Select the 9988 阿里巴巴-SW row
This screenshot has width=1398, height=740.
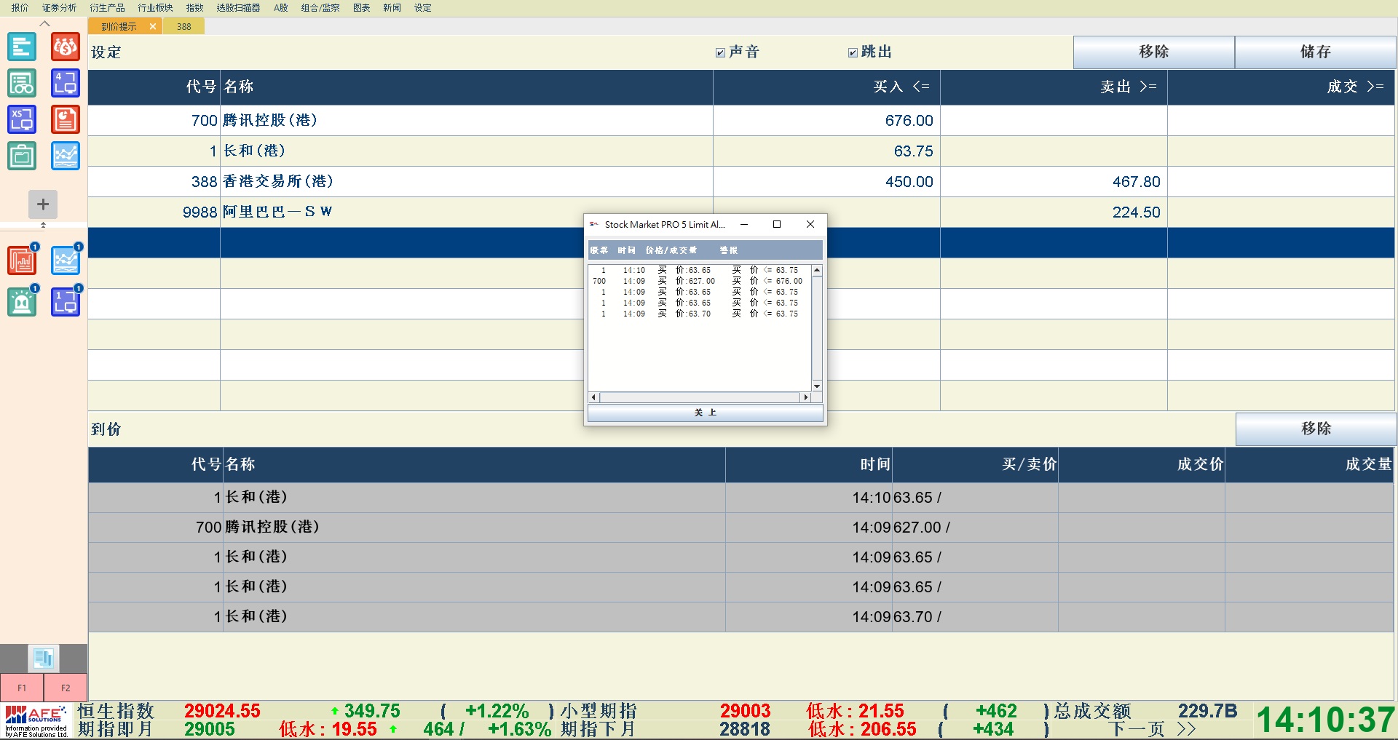coord(741,212)
